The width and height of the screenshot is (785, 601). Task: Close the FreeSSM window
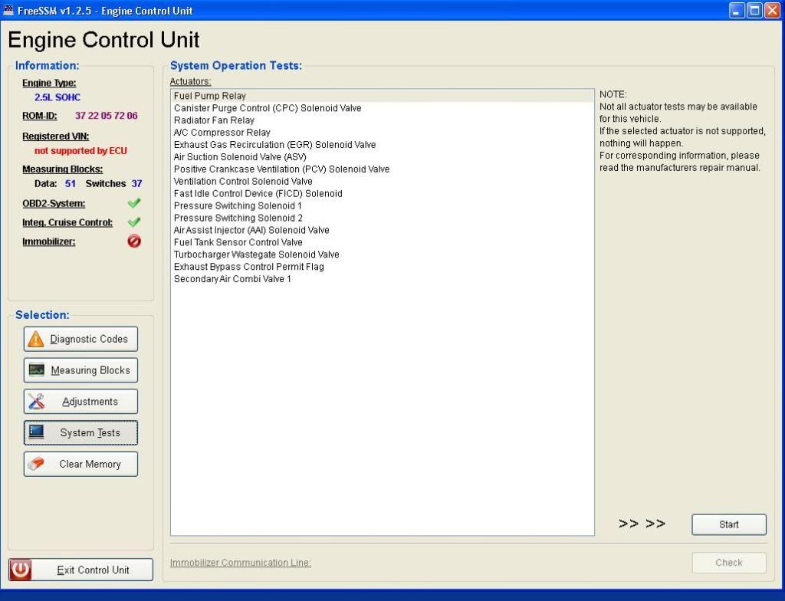point(772,10)
